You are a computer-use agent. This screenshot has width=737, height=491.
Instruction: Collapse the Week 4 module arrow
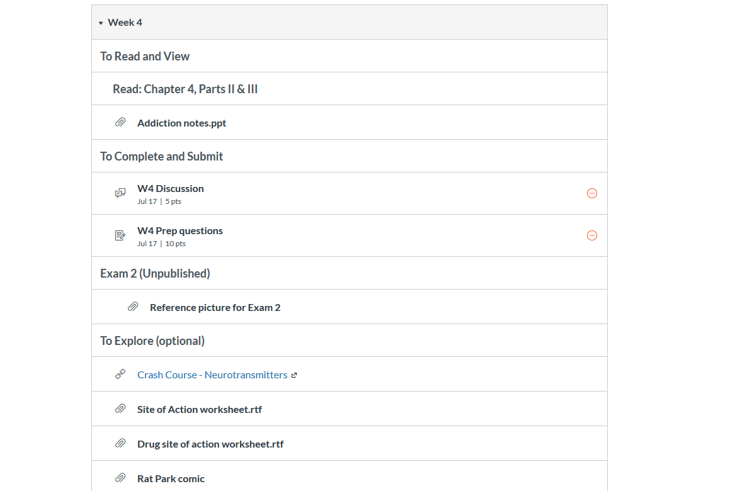[x=101, y=23]
